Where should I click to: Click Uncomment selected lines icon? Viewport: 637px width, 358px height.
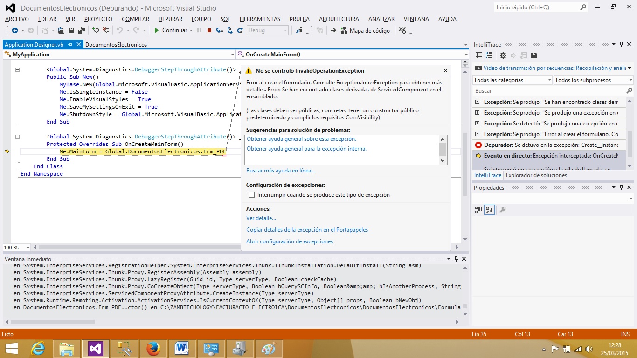pos(106,30)
